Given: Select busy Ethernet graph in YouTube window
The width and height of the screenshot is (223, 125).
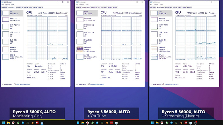Looking at the screenshot, I should pos(80,49).
